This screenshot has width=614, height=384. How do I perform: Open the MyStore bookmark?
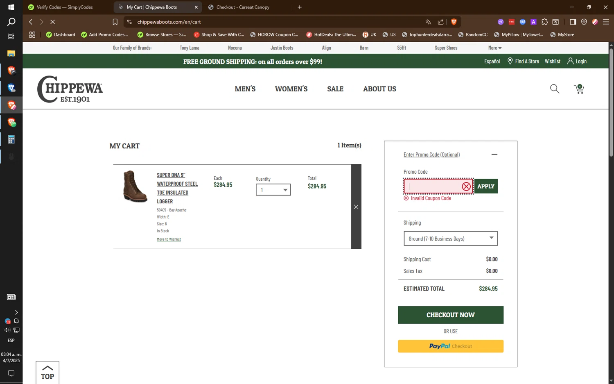(x=562, y=35)
